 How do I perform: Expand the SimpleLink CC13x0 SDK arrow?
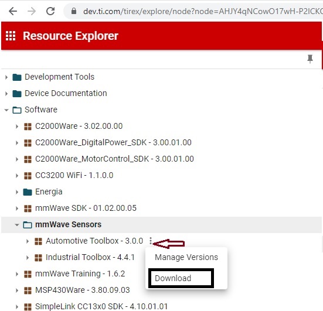(x=17, y=307)
